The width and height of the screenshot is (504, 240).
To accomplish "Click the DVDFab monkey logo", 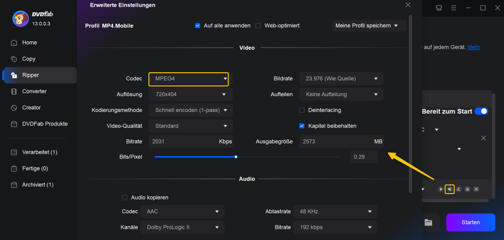I will click(20, 18).
